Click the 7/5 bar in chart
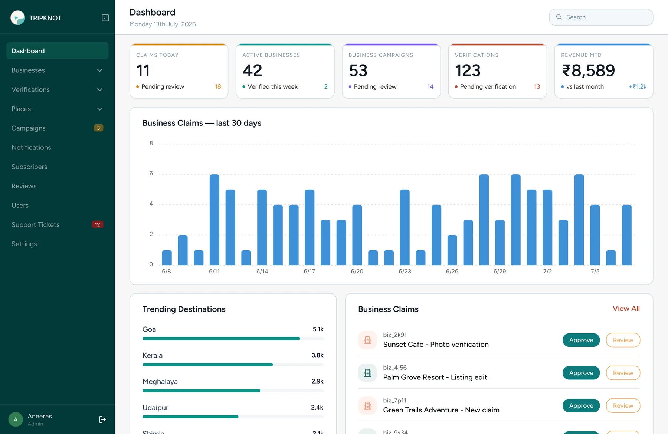Screen dimensions: 668x434 (595, 235)
